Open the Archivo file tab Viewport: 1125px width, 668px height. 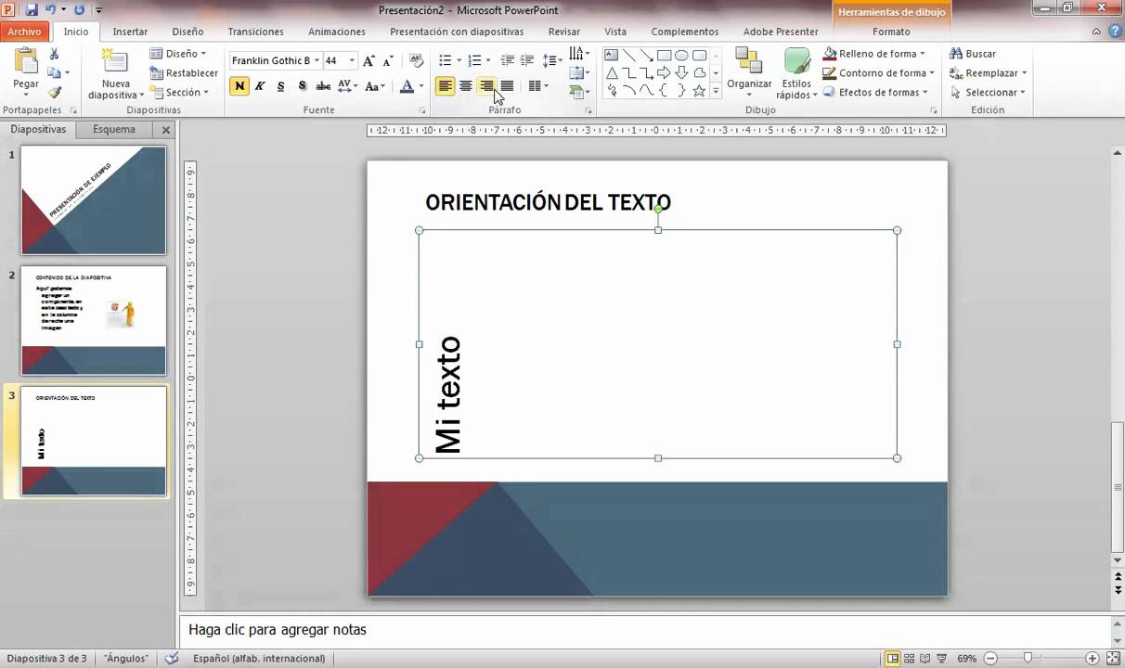tap(24, 32)
